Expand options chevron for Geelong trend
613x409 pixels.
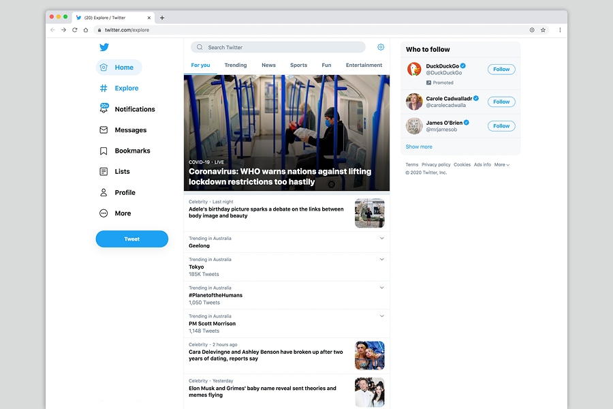382,238
